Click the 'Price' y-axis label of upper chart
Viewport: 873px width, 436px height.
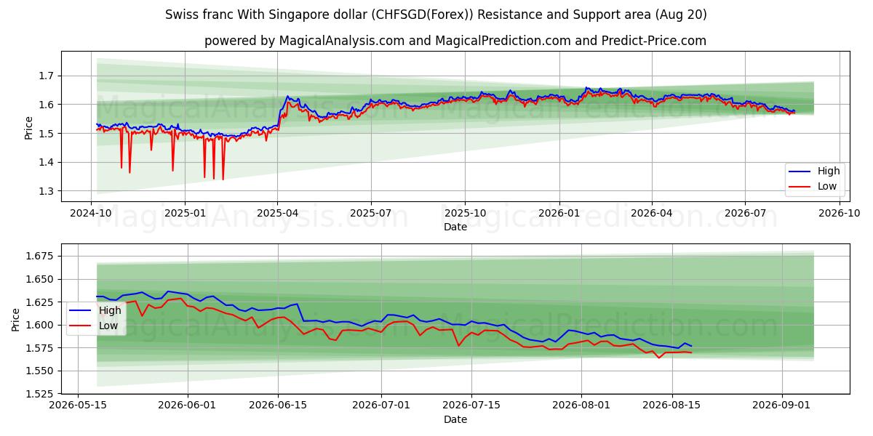tap(29, 126)
